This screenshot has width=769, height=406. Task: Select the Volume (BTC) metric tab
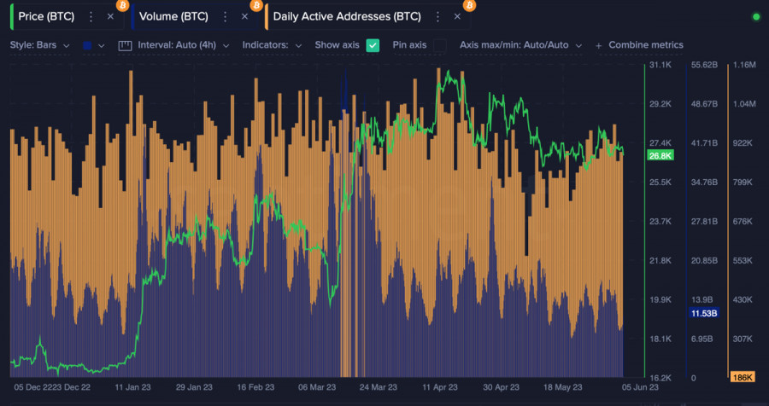[x=175, y=16]
